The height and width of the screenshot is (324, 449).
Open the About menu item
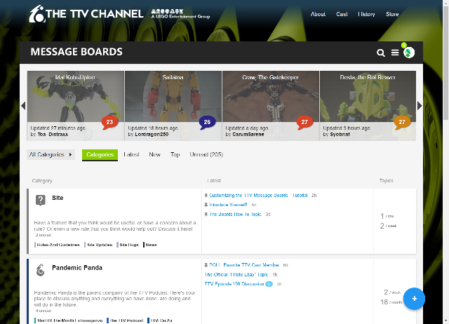(x=318, y=14)
